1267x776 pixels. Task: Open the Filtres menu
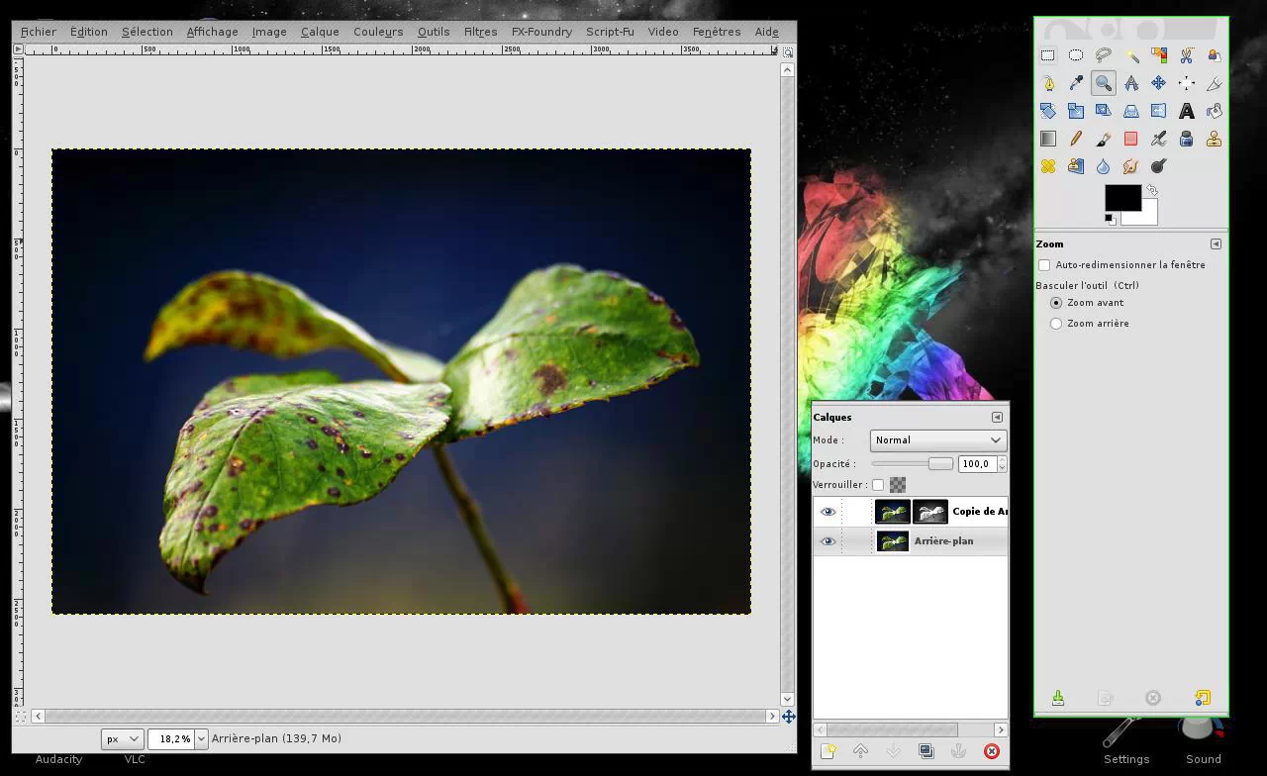pos(480,32)
